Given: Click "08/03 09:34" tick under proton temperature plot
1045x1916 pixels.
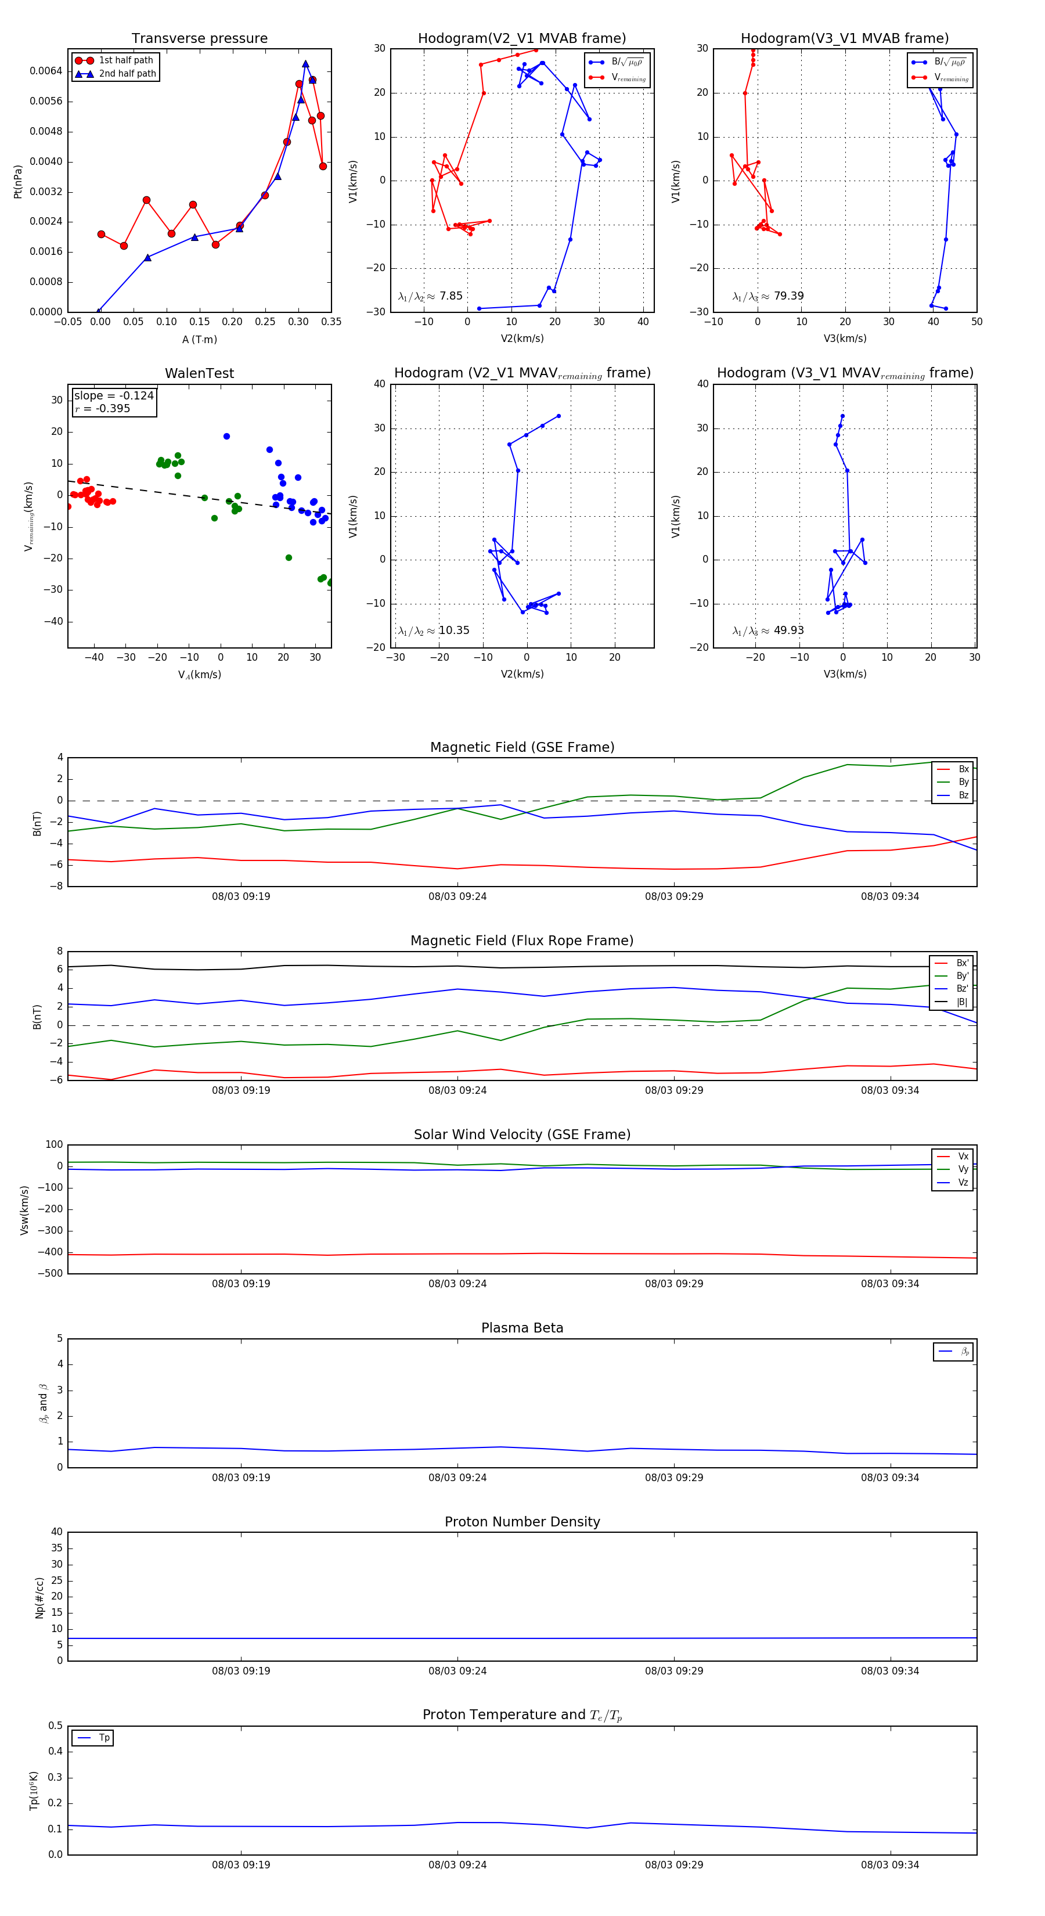Looking at the screenshot, I should click(x=891, y=1865).
